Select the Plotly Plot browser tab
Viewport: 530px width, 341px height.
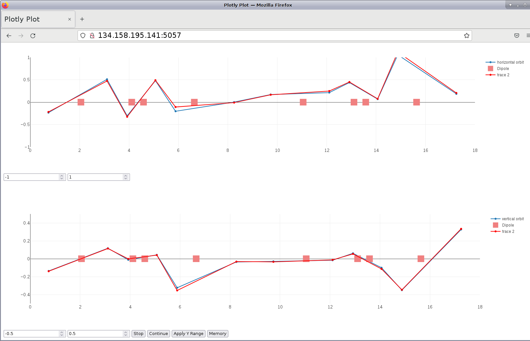[x=33, y=19]
